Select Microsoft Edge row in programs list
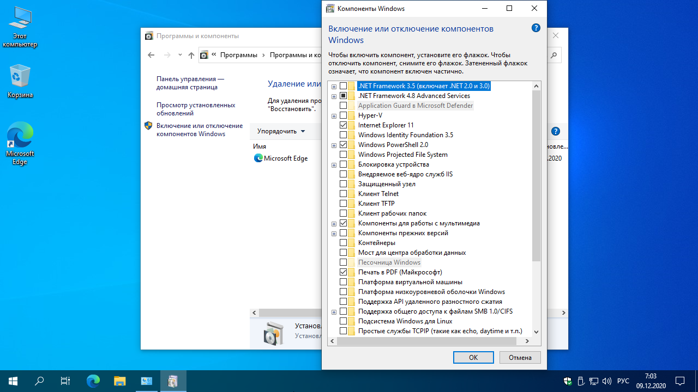The width and height of the screenshot is (698, 392). pyautogui.click(x=285, y=158)
